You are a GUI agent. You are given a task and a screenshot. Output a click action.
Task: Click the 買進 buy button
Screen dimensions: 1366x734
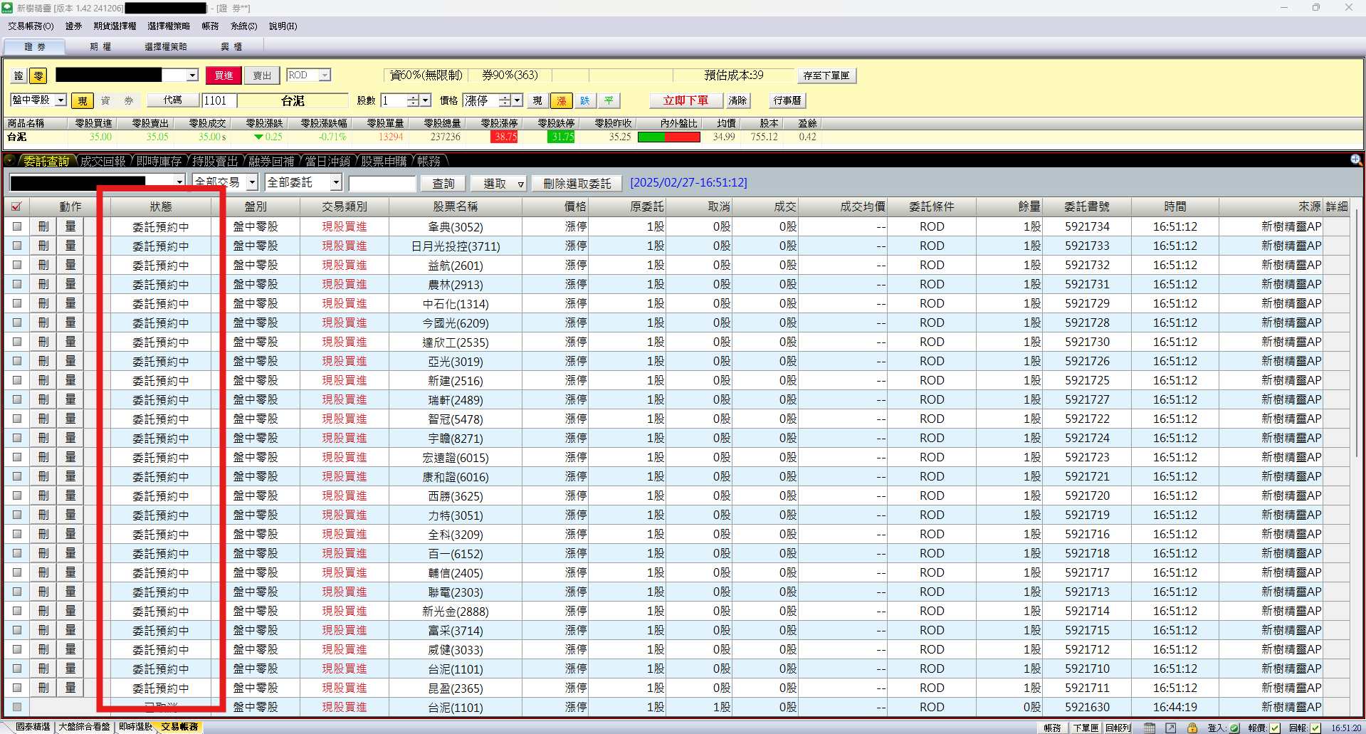[x=224, y=75]
